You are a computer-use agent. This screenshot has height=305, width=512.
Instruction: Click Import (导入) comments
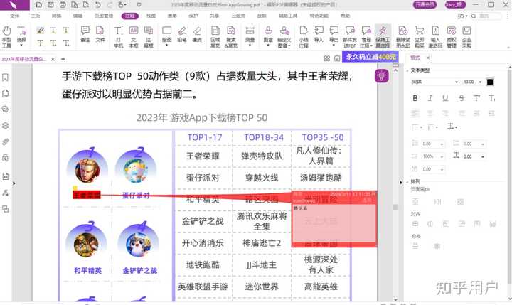319,34
